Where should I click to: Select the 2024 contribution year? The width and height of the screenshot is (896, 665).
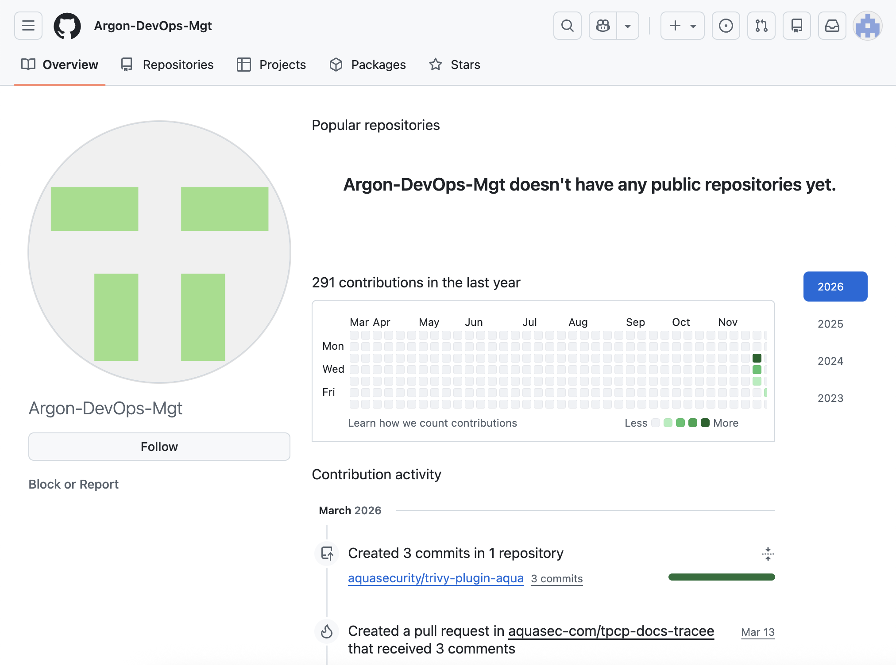point(835,361)
